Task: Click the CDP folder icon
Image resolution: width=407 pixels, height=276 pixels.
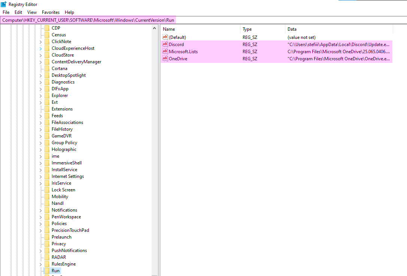Action: point(47,28)
